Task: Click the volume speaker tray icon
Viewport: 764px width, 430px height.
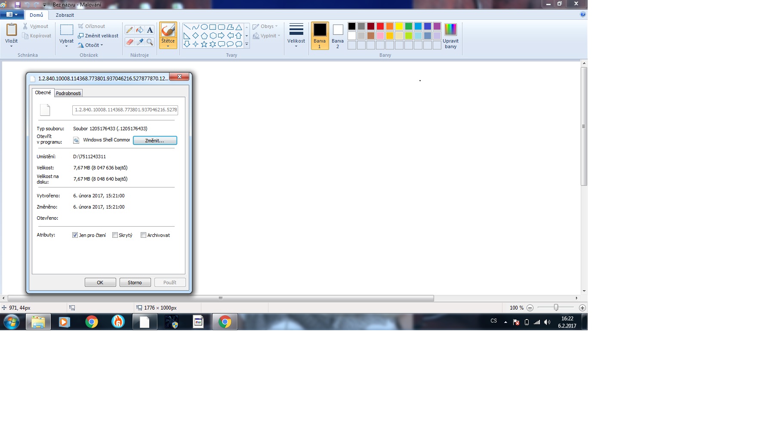Action: point(547,322)
